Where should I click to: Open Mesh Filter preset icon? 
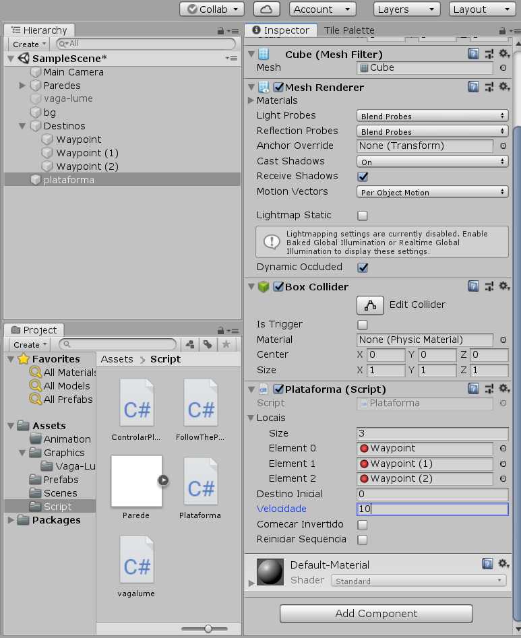489,54
